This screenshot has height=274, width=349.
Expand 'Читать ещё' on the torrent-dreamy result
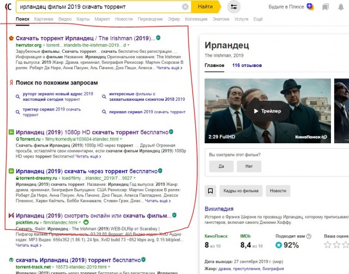[x=158, y=201]
